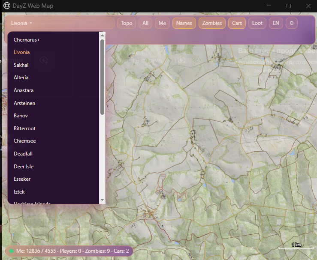Choose Alteria from the map list
The width and height of the screenshot is (317, 260).
tap(53, 78)
